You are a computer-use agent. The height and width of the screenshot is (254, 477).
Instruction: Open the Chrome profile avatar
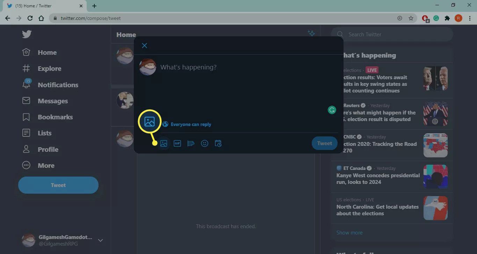pos(458,18)
